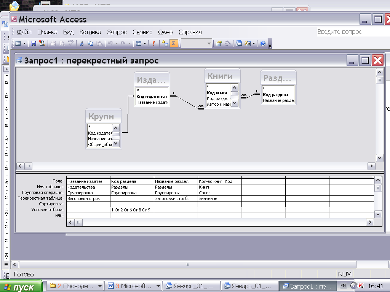The height and width of the screenshot is (292, 390).
Task: Click the '1 Or 2 Or 6 Or 8 Or 9' criteria cell
Action: pos(132,210)
